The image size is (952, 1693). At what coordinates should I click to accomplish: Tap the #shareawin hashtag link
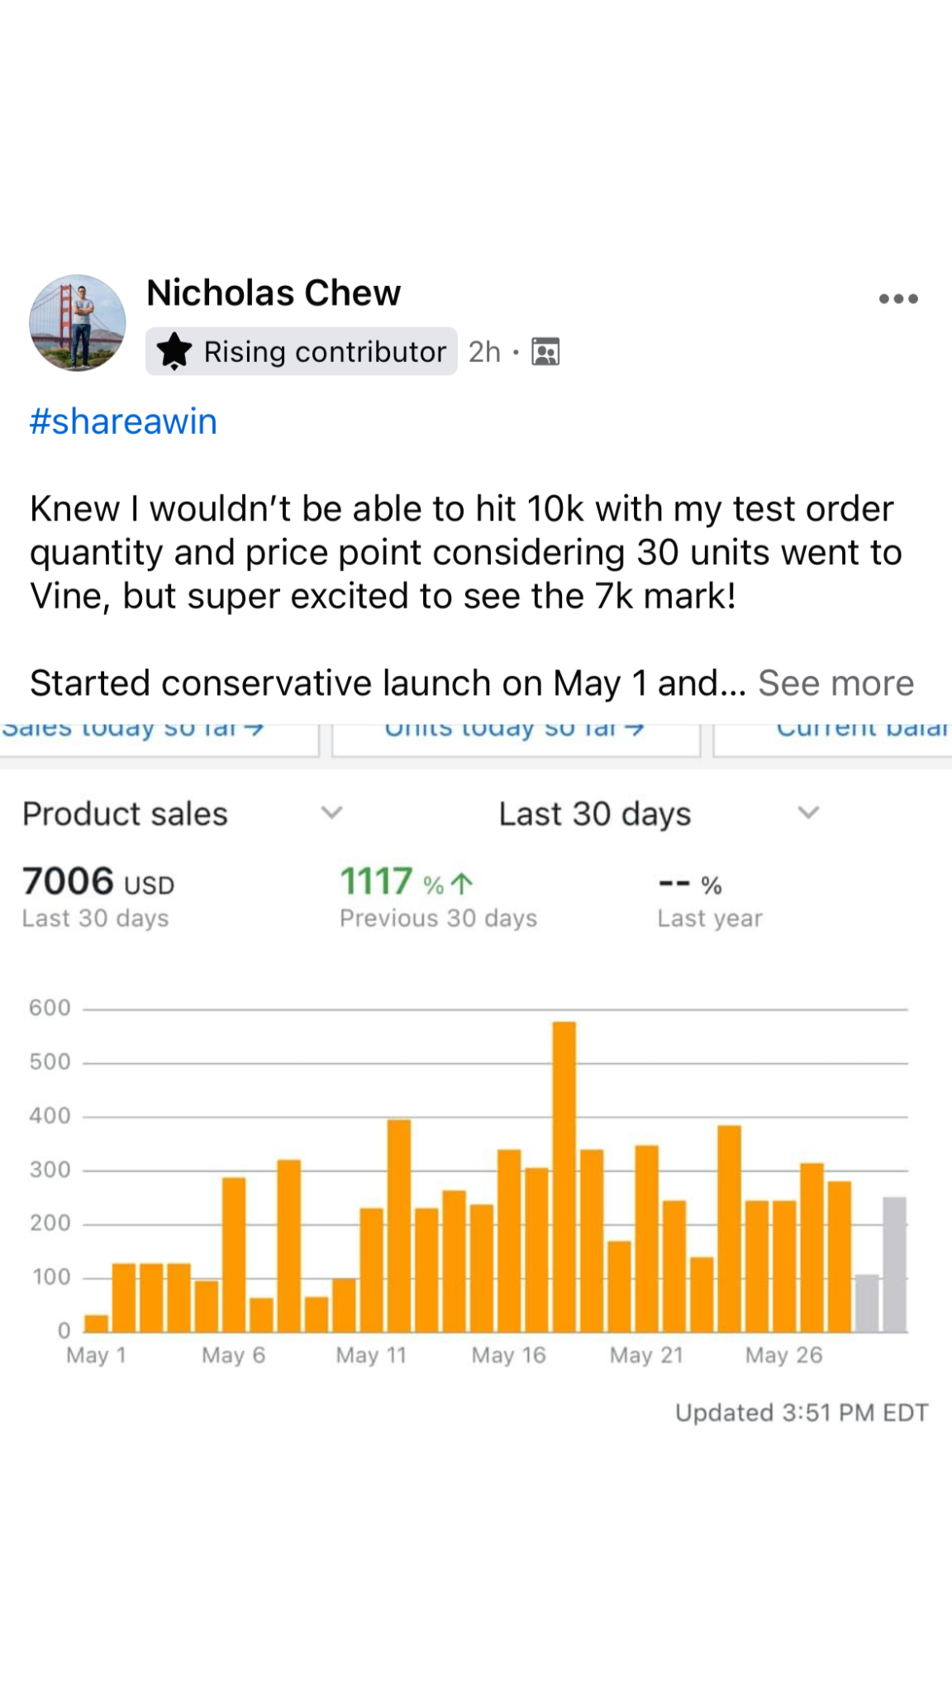(123, 422)
